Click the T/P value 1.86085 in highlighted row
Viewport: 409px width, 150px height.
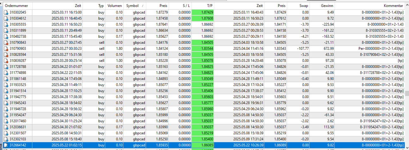click(x=203, y=145)
